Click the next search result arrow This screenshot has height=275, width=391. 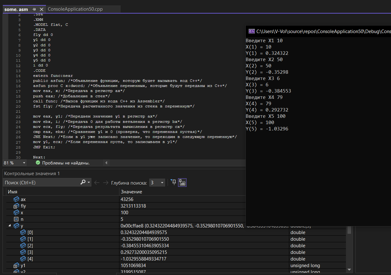(106, 183)
